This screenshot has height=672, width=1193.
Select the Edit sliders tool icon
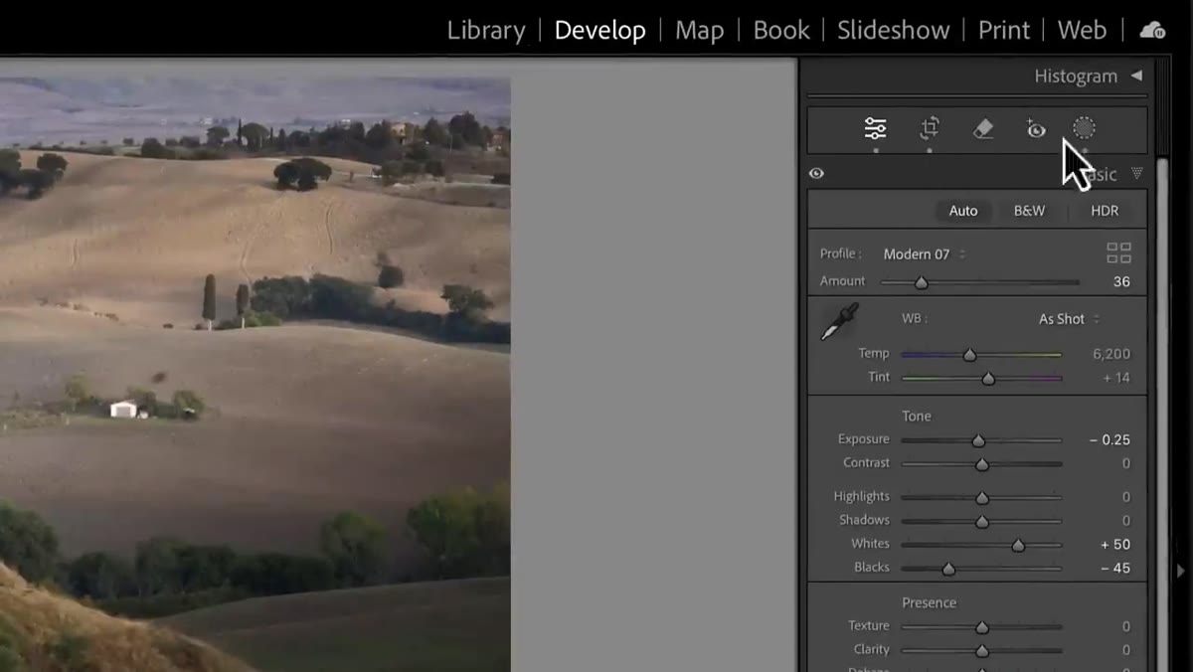(875, 128)
